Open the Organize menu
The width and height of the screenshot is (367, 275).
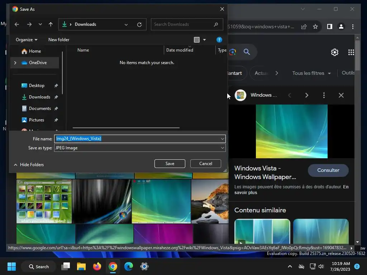[27, 40]
